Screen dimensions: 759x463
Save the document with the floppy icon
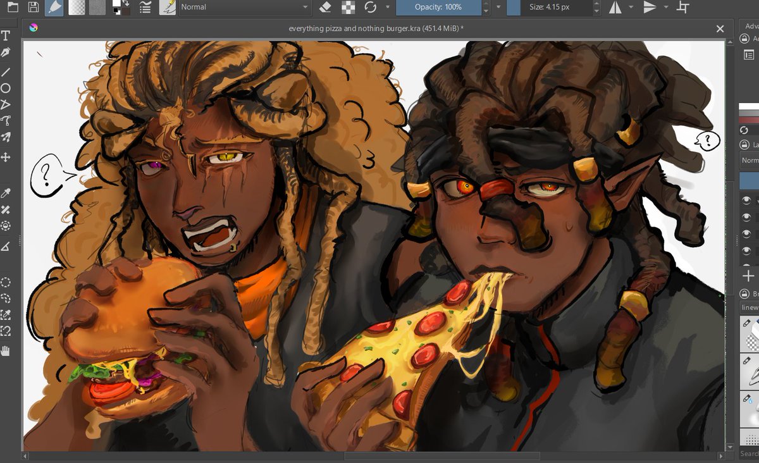pyautogui.click(x=34, y=8)
